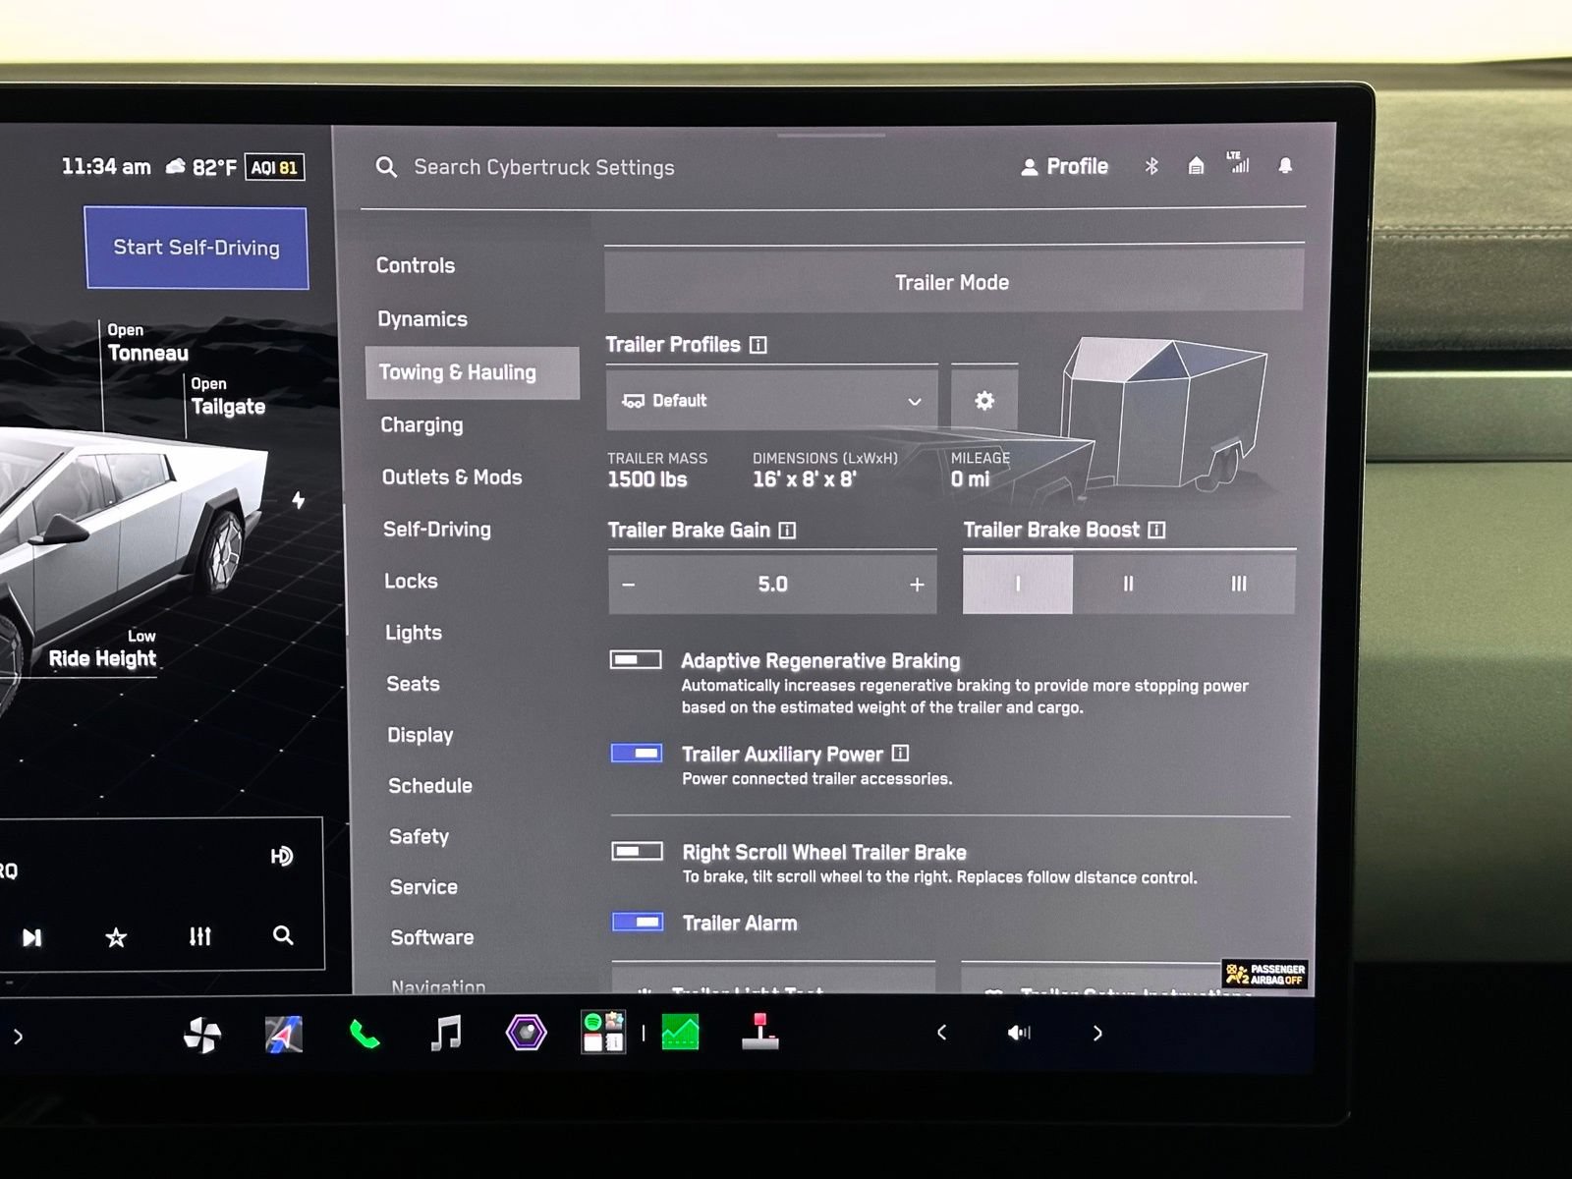The height and width of the screenshot is (1179, 1572).
Task: Open Charging settings category
Action: tap(421, 425)
